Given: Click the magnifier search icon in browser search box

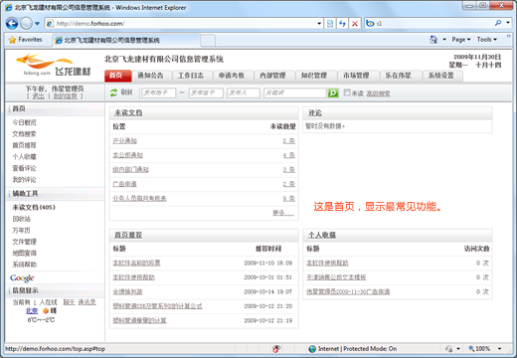Looking at the screenshot, I should tap(498, 23).
